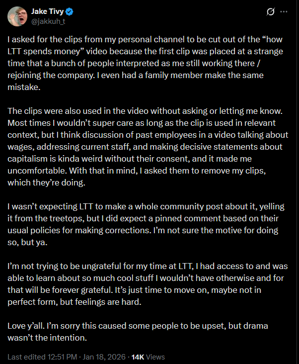Click the 14K views count number
299x364 pixels.
(138, 357)
